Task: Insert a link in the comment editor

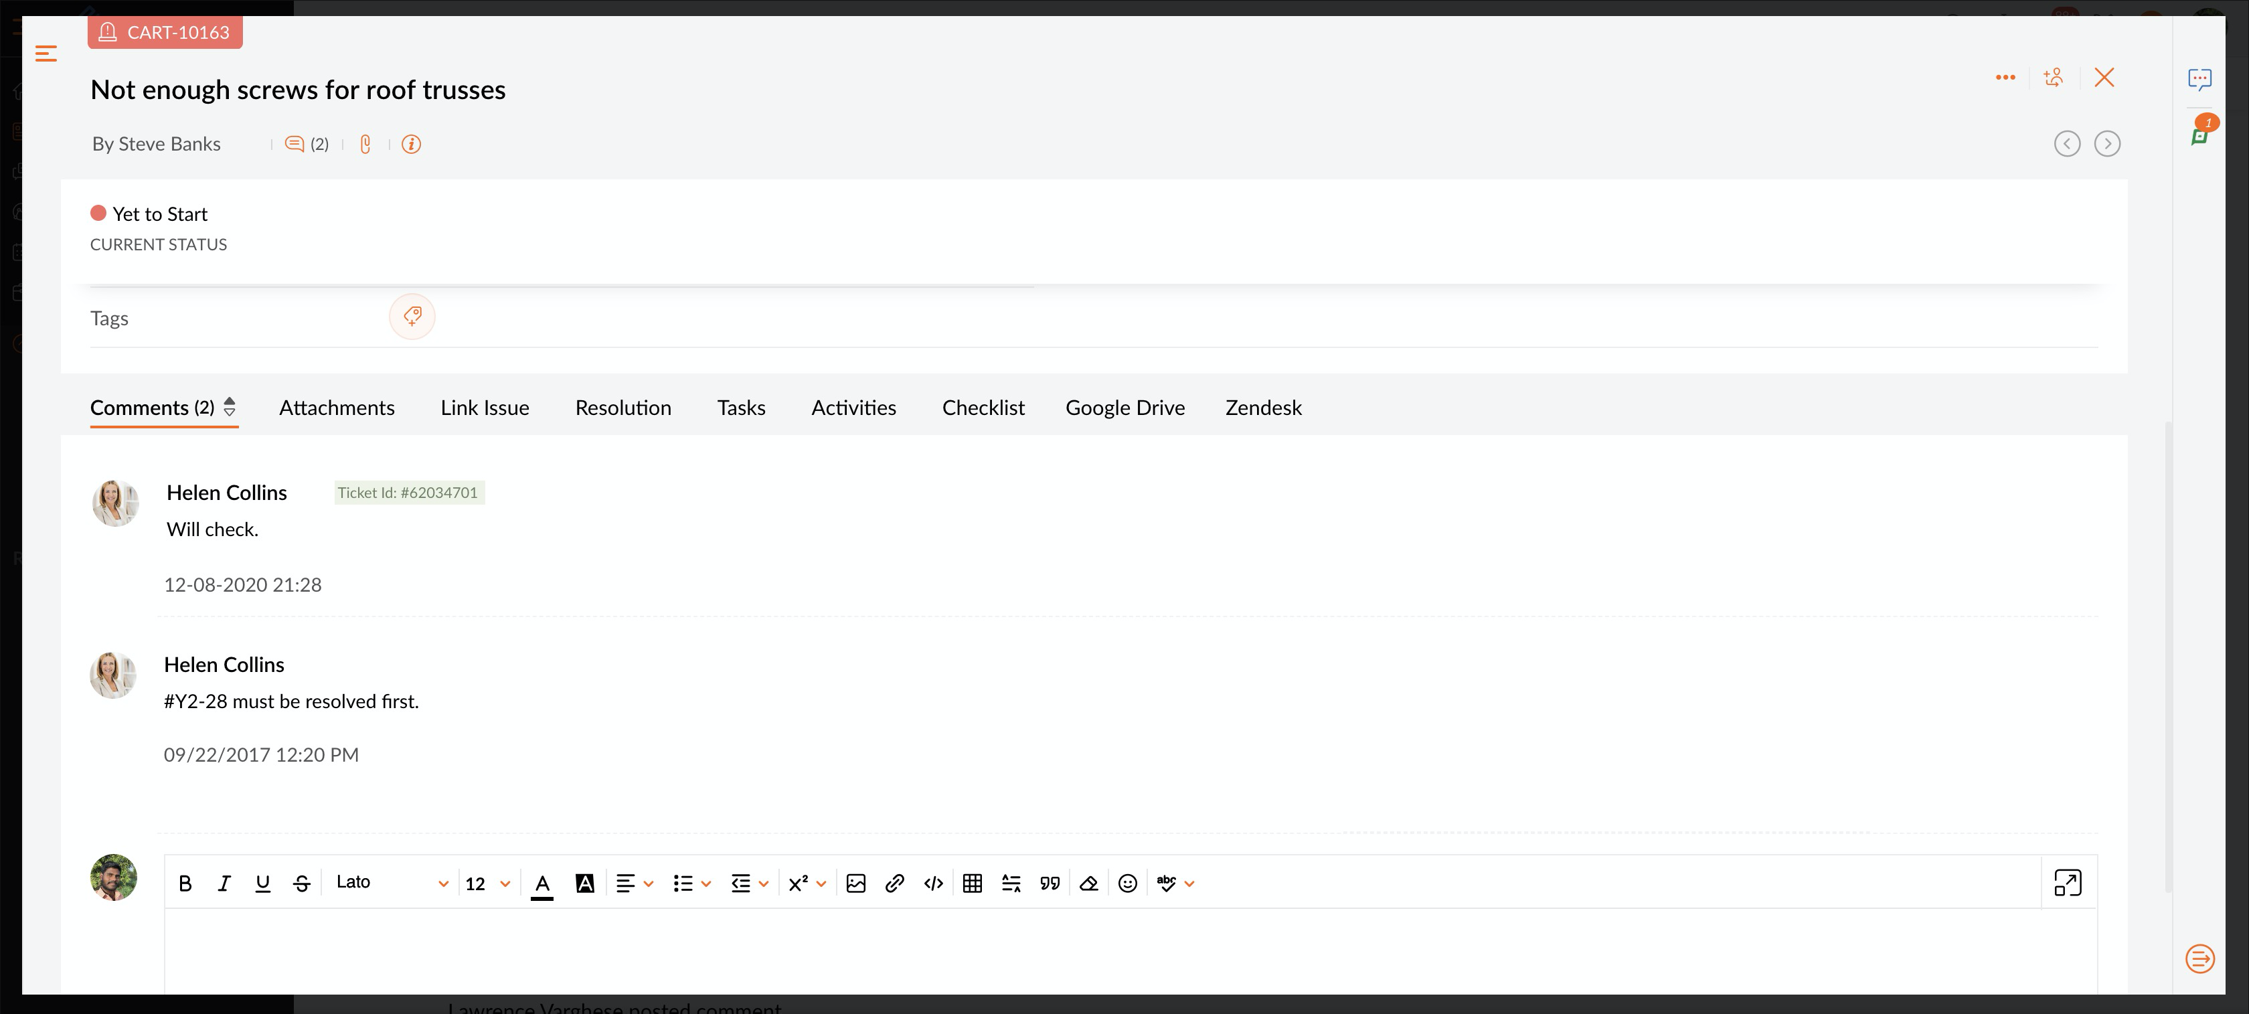Action: coord(894,883)
